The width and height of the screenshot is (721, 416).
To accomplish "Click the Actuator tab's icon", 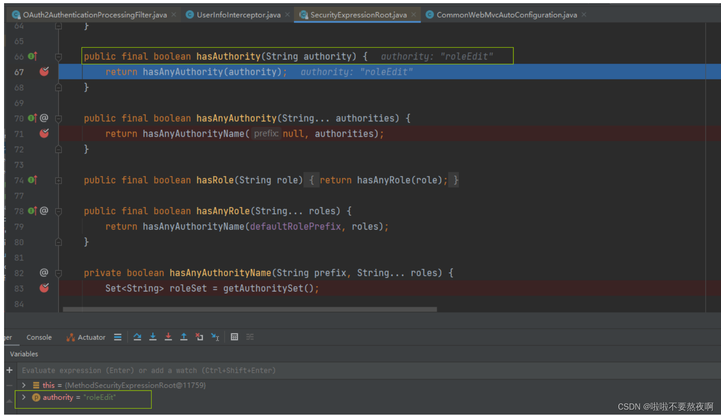I will point(70,337).
